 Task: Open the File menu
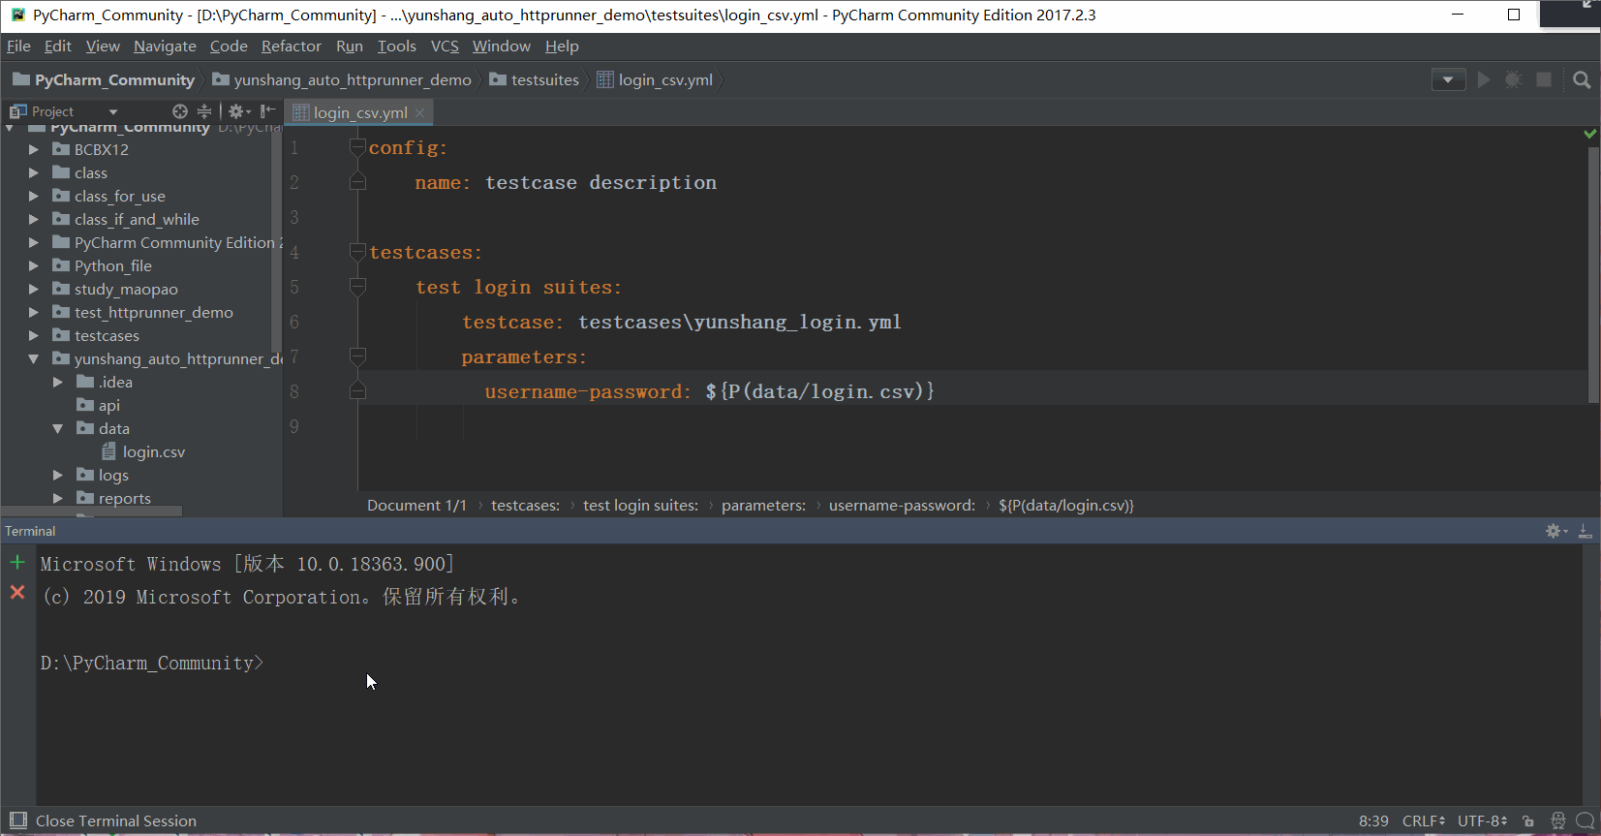coord(18,46)
